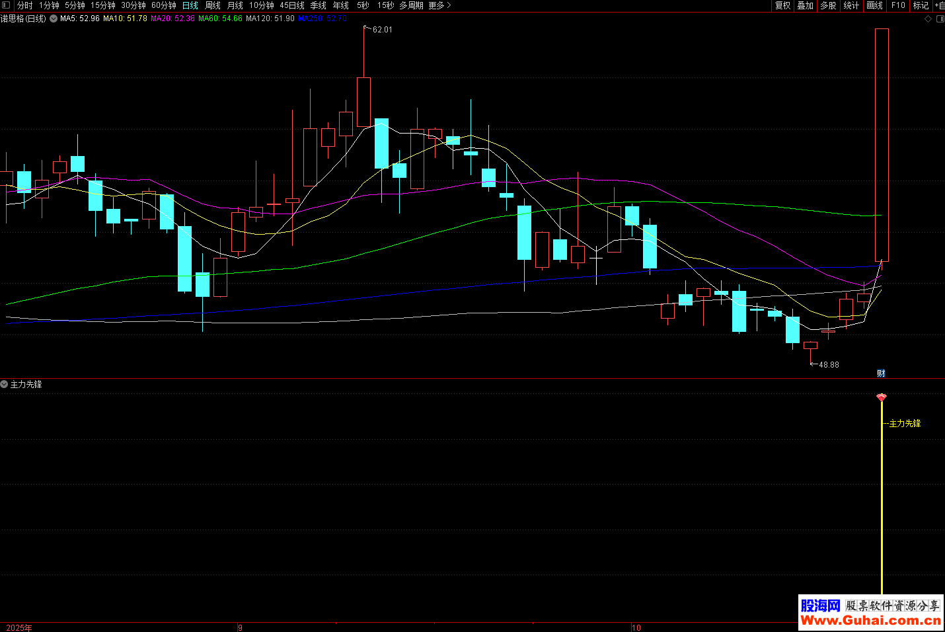Toggle 叠加 overlay comparison
The image size is (945, 632).
[805, 5]
